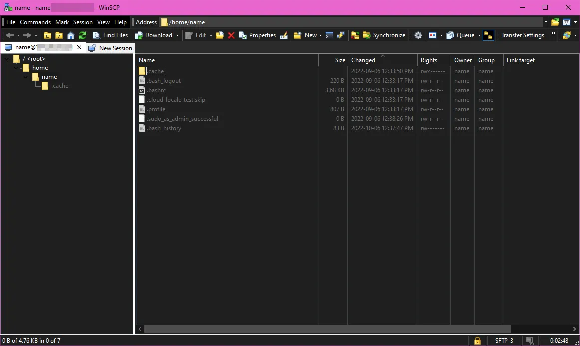
Task: Delete the selected file
Action: pos(230,35)
